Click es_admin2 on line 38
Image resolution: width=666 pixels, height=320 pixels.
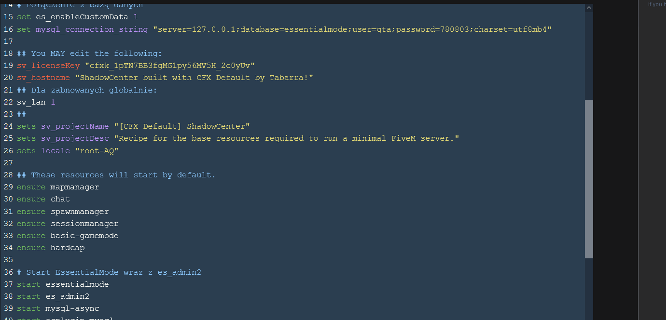[67, 296]
